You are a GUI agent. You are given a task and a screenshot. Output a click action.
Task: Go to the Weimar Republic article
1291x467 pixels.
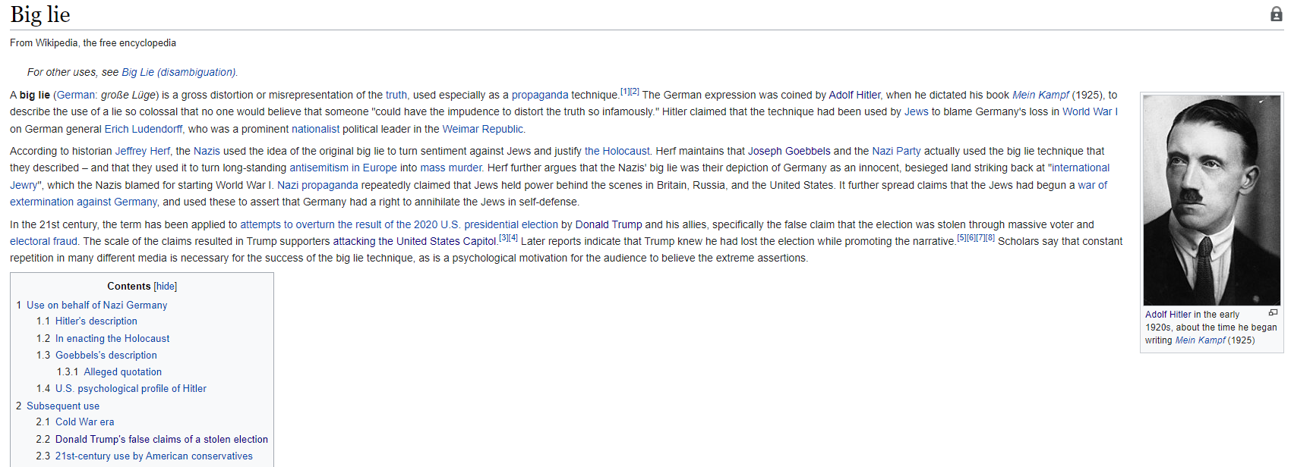click(x=482, y=129)
